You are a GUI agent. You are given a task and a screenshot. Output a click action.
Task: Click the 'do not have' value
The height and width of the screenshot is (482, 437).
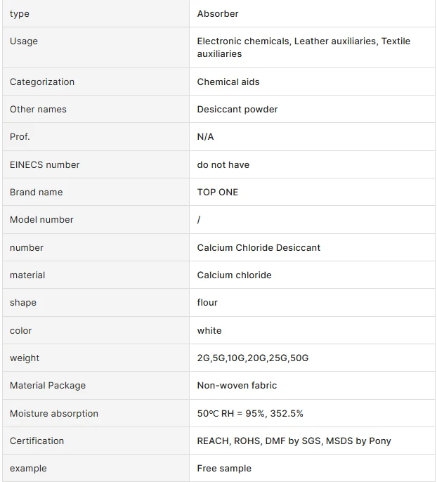(x=223, y=164)
